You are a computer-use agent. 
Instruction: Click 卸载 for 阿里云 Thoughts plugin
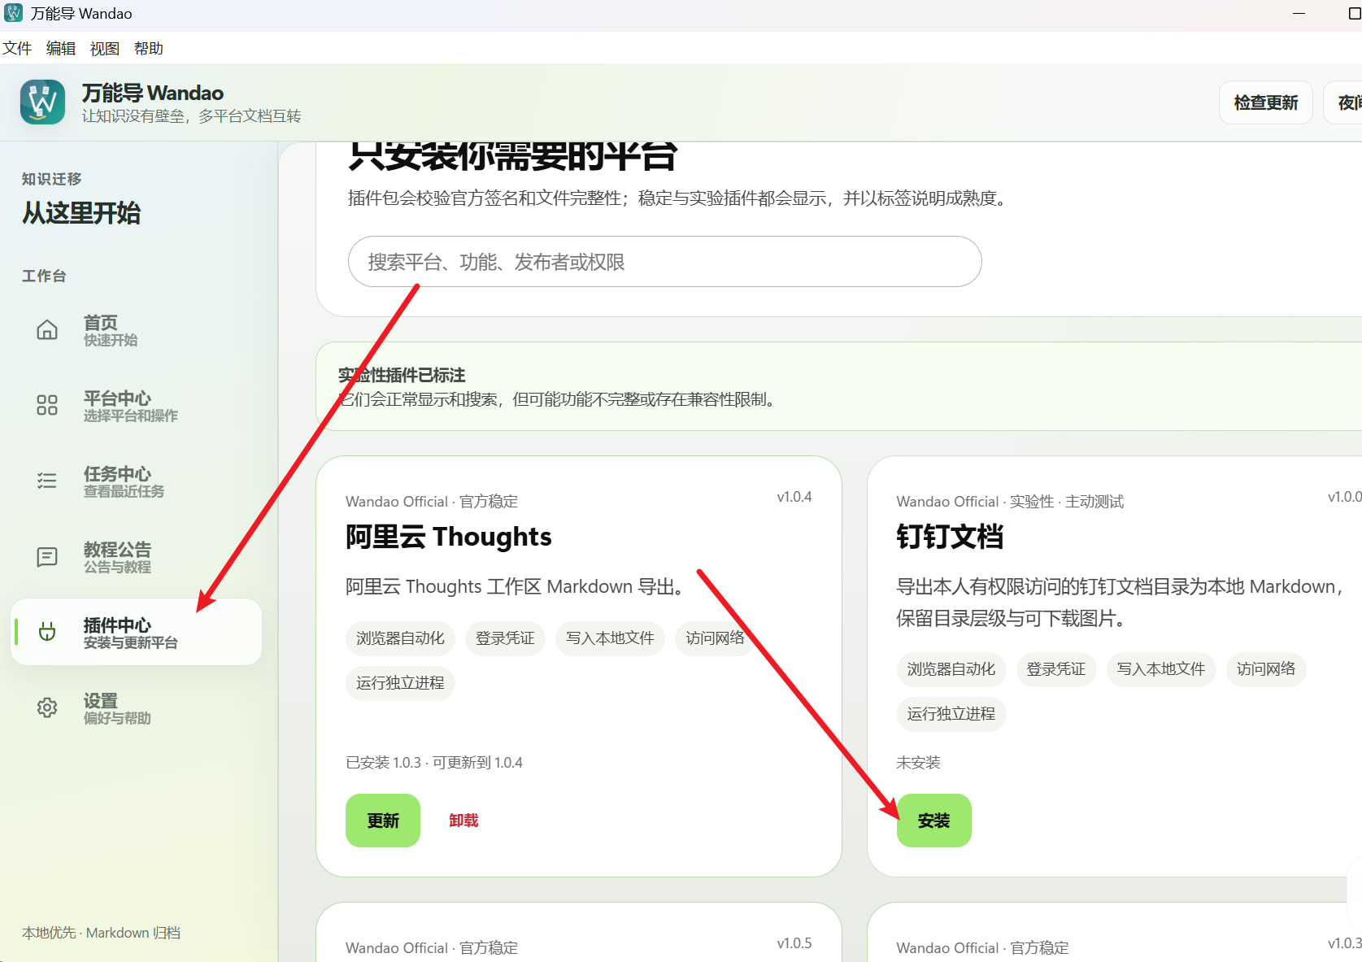(463, 821)
